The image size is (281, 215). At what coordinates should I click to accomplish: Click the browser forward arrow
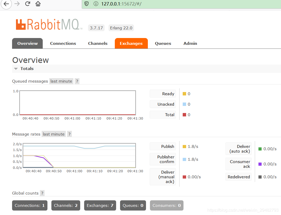[x=17, y=4]
